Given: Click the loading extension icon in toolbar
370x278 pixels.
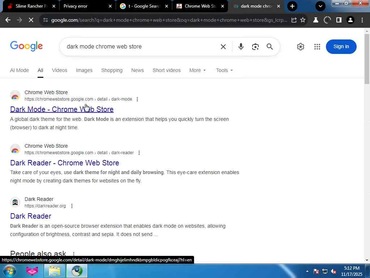Looking at the screenshot, I should click(x=327, y=20).
